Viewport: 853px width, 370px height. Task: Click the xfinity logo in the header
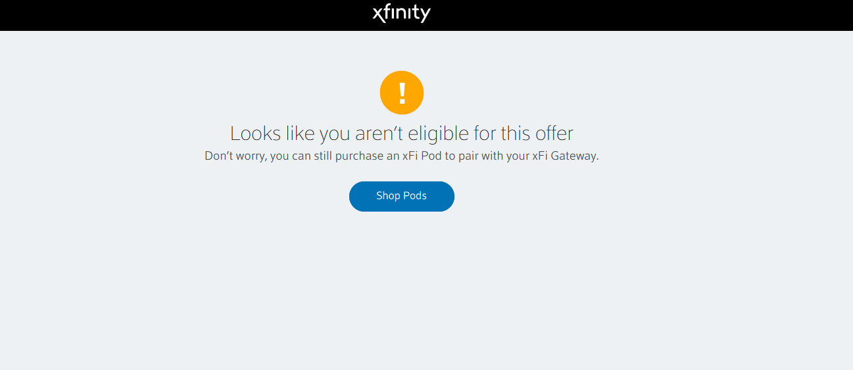point(401,13)
